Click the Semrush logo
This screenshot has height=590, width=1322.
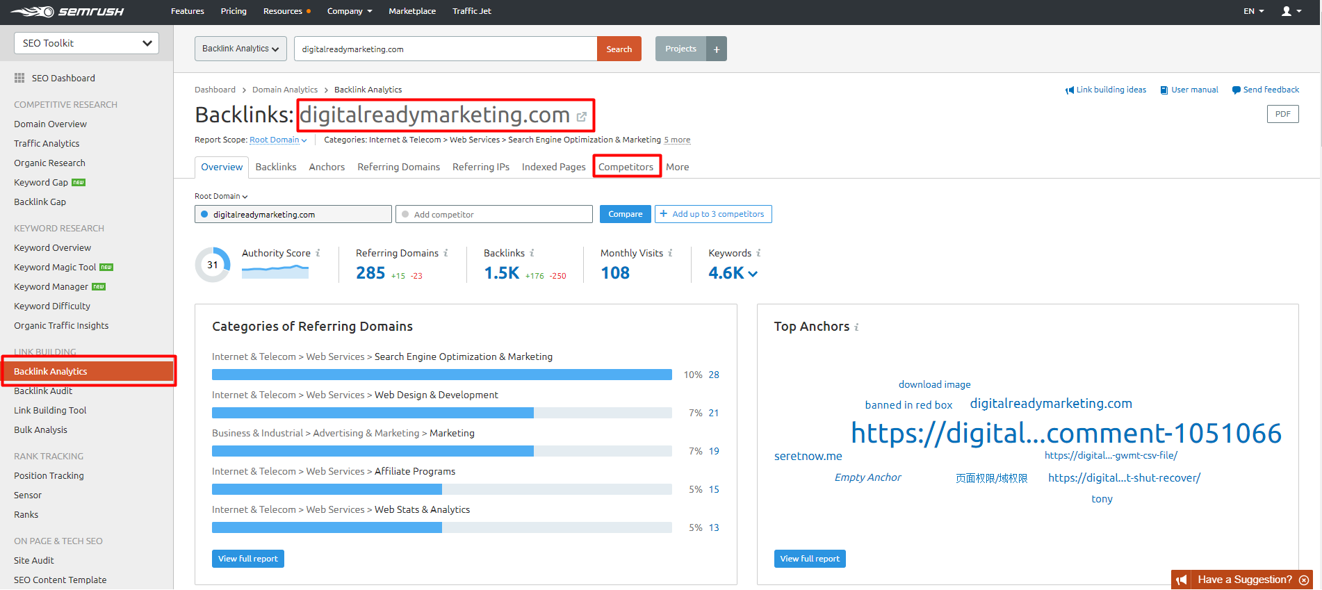[67, 12]
